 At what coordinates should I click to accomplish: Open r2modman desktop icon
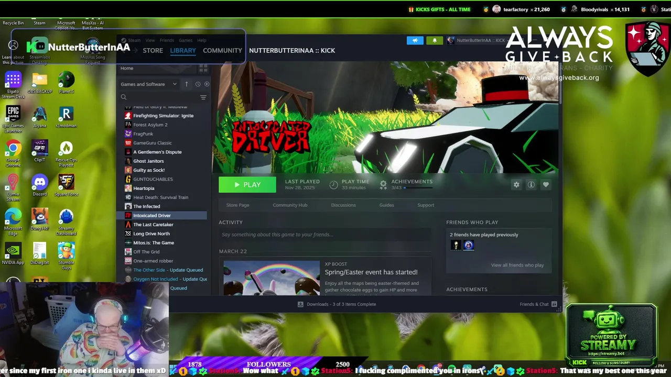[x=66, y=117]
